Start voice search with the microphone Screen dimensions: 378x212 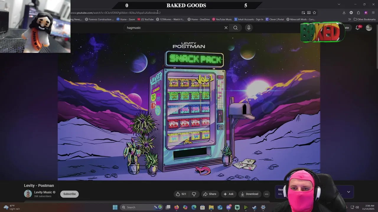(x=249, y=28)
